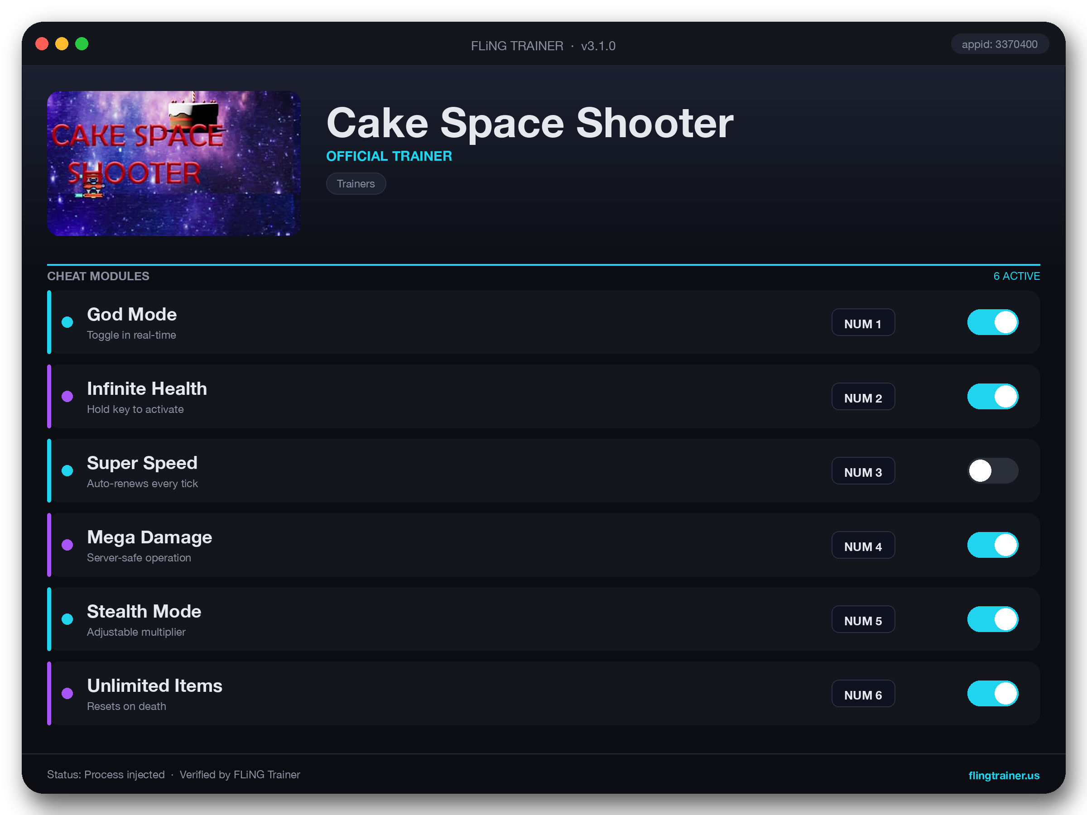The image size is (1087, 815).
Task: Click the CHEAT MODULES section header
Action: (x=98, y=276)
